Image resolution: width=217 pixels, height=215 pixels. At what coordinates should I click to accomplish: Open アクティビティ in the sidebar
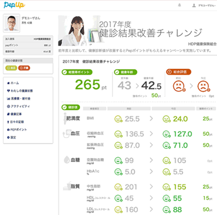click(18, 106)
